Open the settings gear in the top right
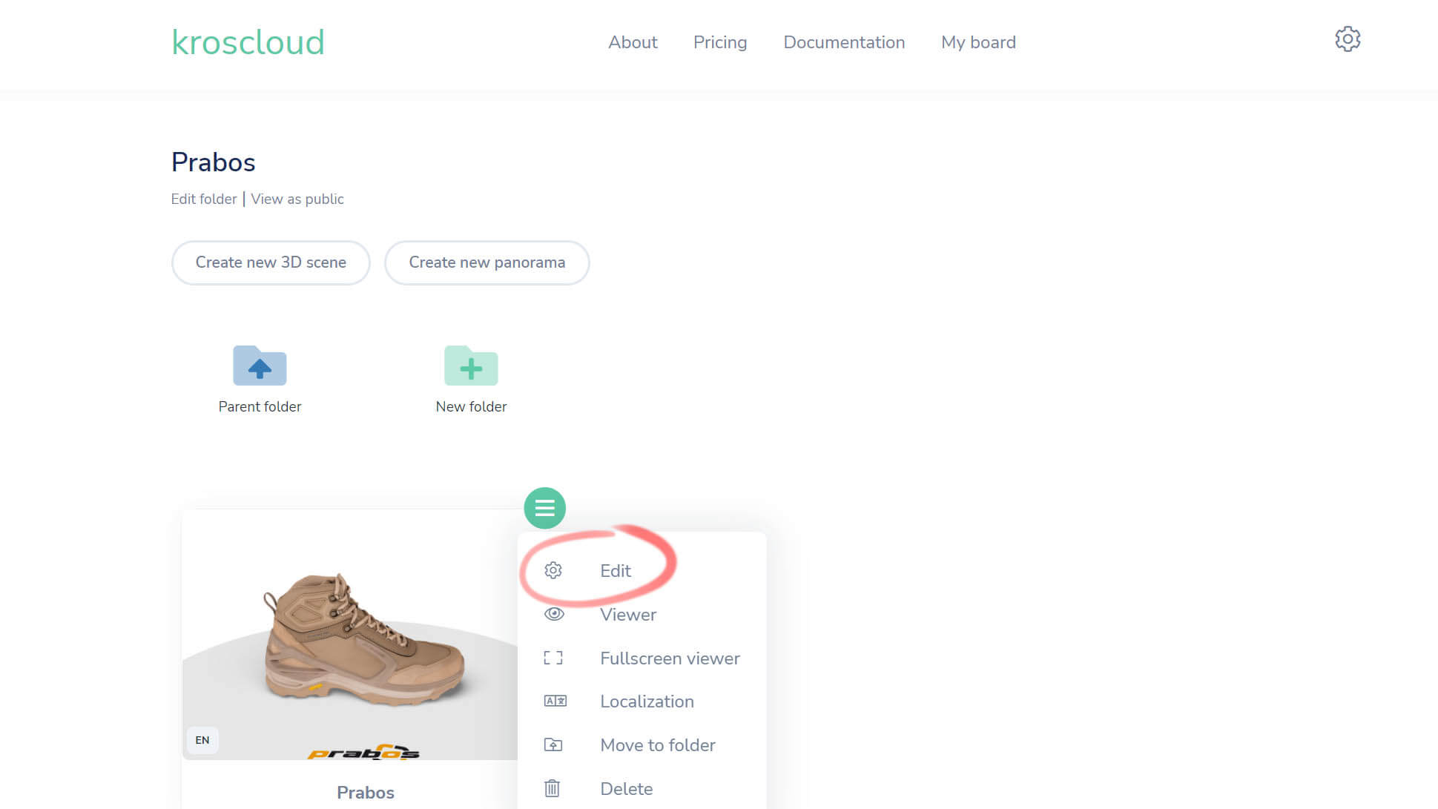 [1347, 39]
